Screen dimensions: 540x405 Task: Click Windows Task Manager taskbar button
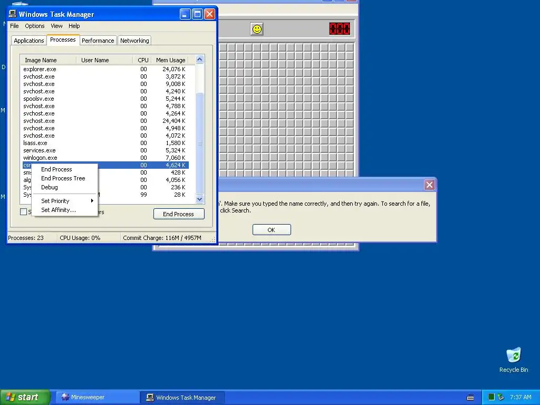pyautogui.click(x=182, y=398)
